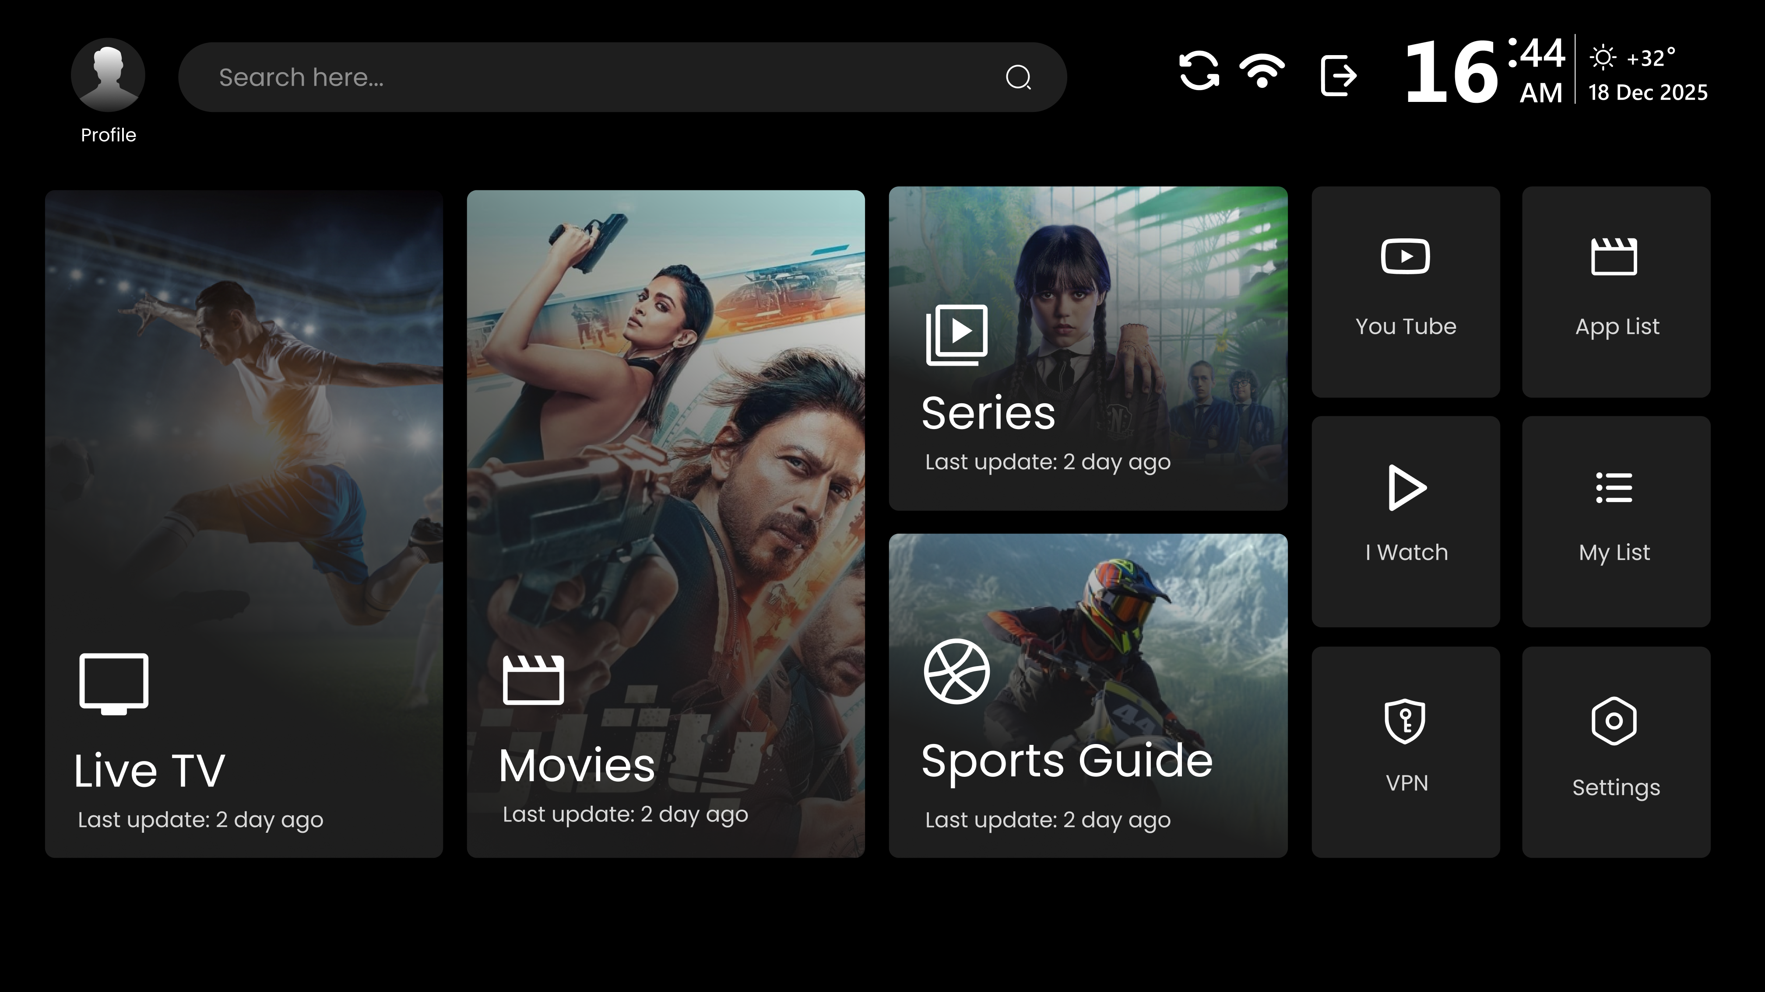Click the search magnifier icon
1765x992 pixels.
[1018, 77]
